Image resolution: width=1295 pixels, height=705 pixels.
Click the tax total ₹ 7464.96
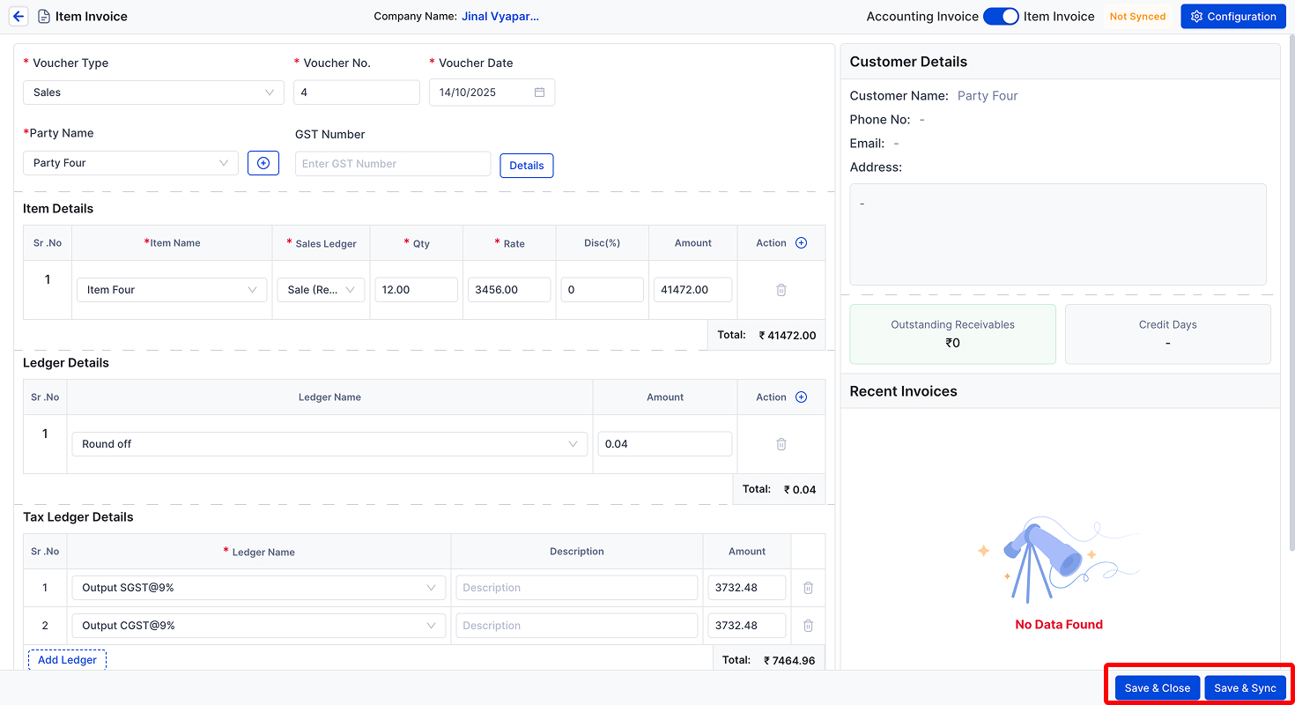pyautogui.click(x=789, y=660)
